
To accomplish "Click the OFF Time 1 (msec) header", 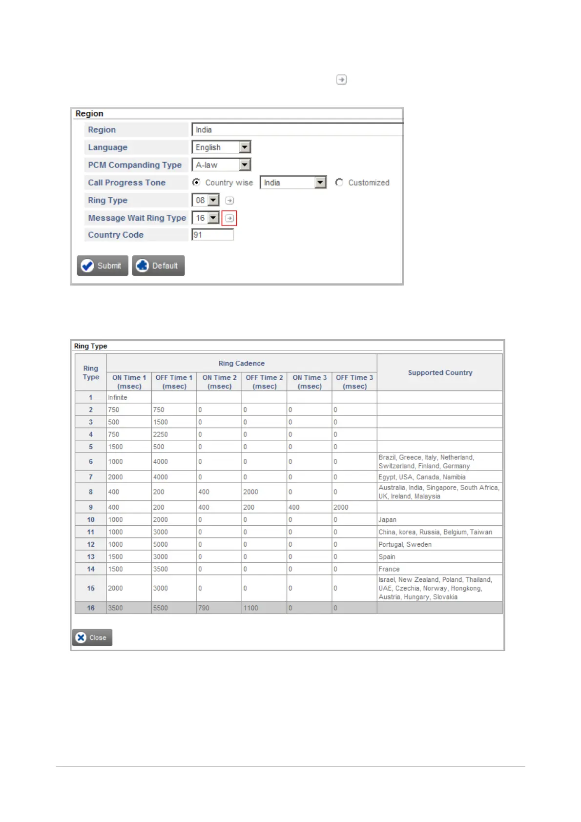I will click(174, 382).
